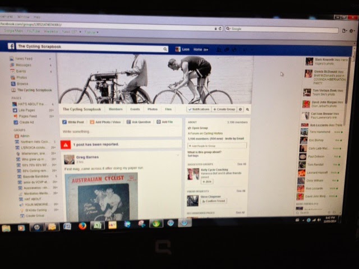The height and width of the screenshot is (269, 359).
Task: Click the notifications globe icon in blue bar
Action: tap(234, 49)
